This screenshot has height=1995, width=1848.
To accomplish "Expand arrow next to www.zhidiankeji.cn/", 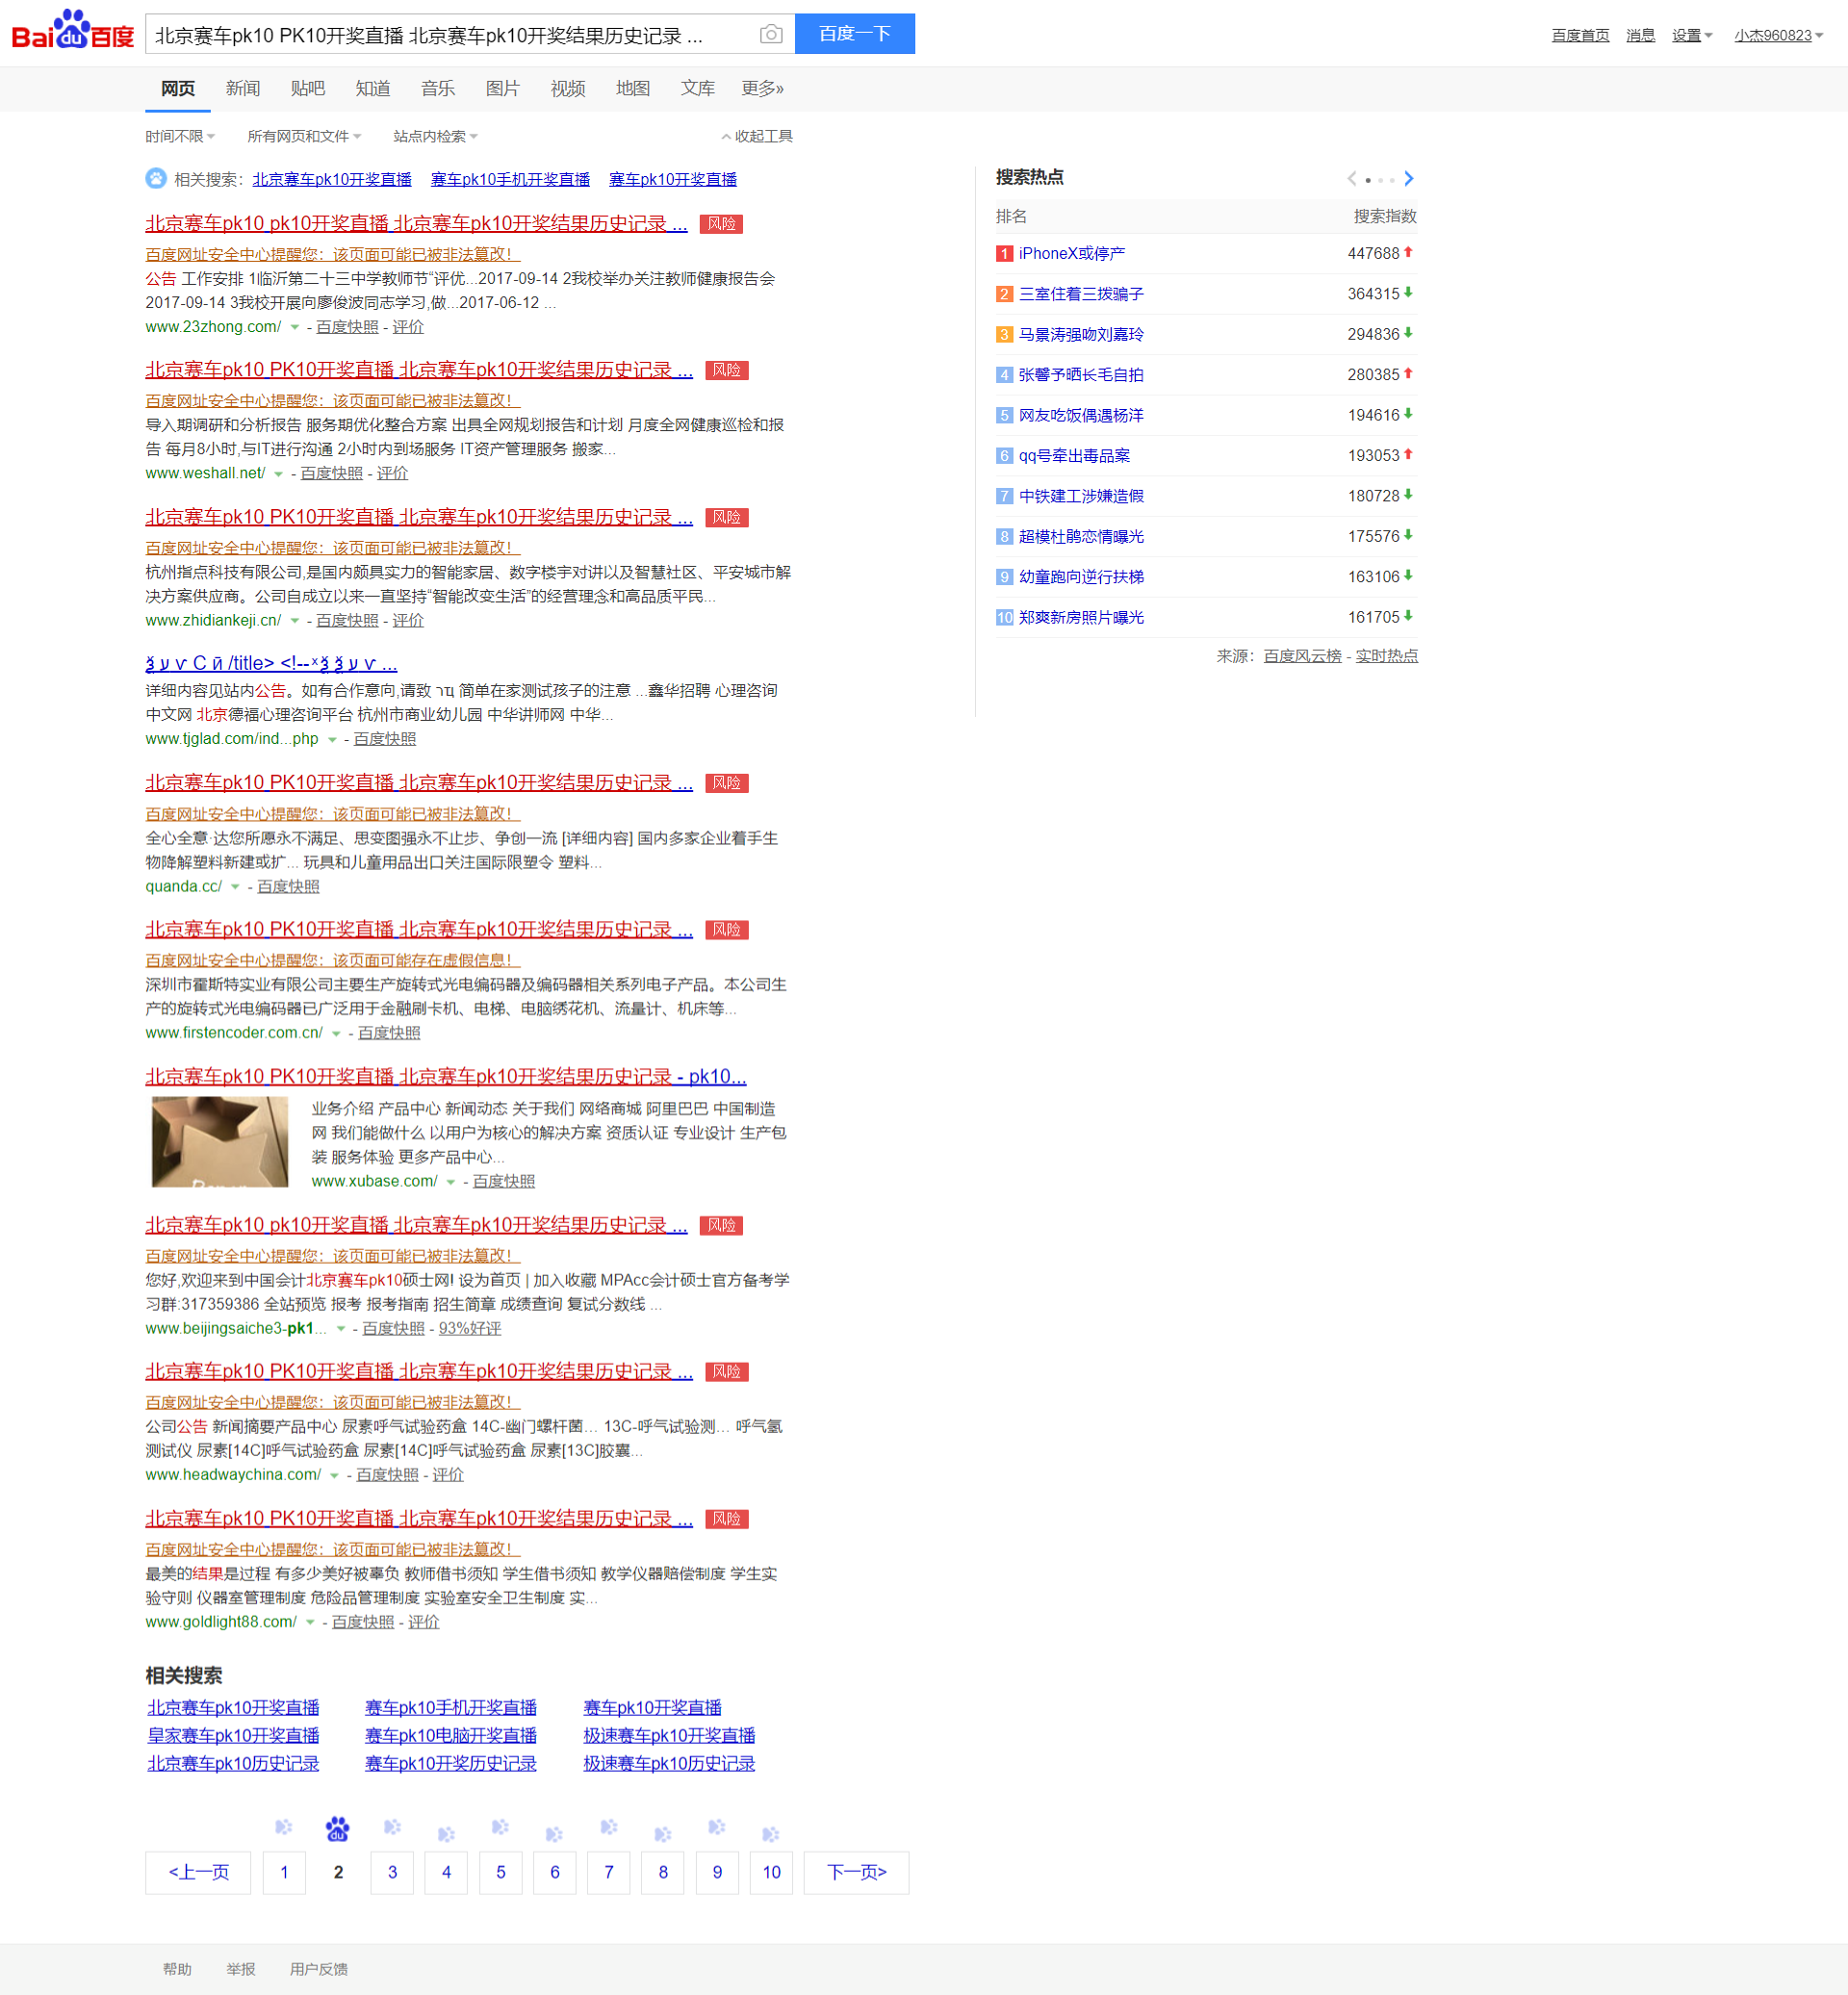I will [x=295, y=621].
